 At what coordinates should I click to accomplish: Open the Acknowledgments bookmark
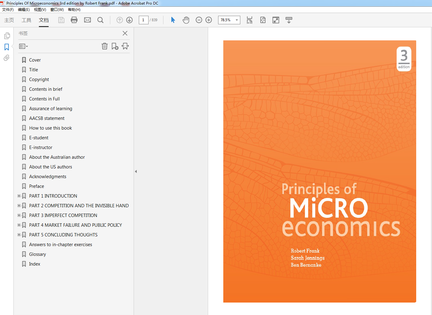coord(48,177)
